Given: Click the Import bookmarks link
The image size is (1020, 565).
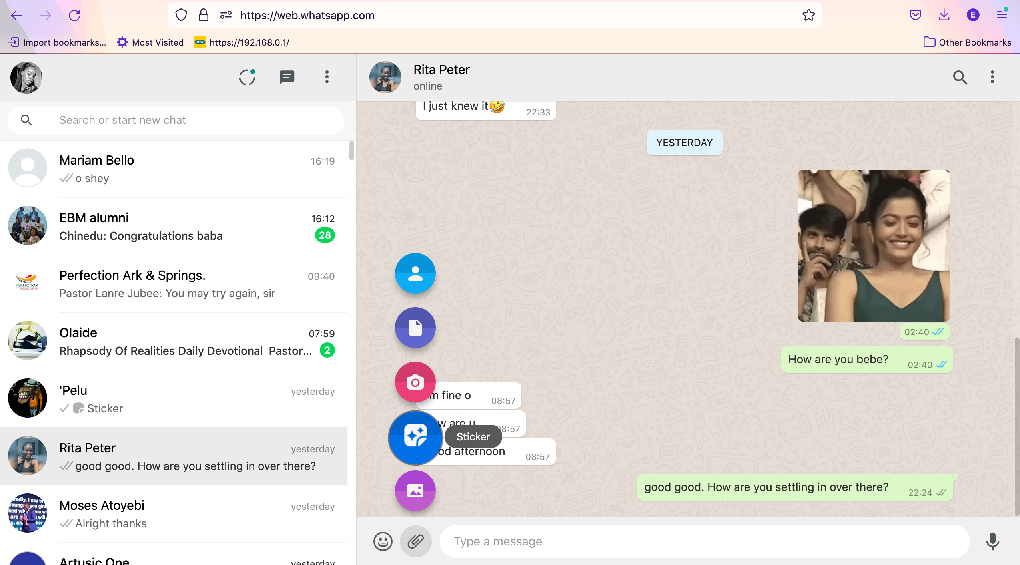Looking at the screenshot, I should [x=57, y=42].
